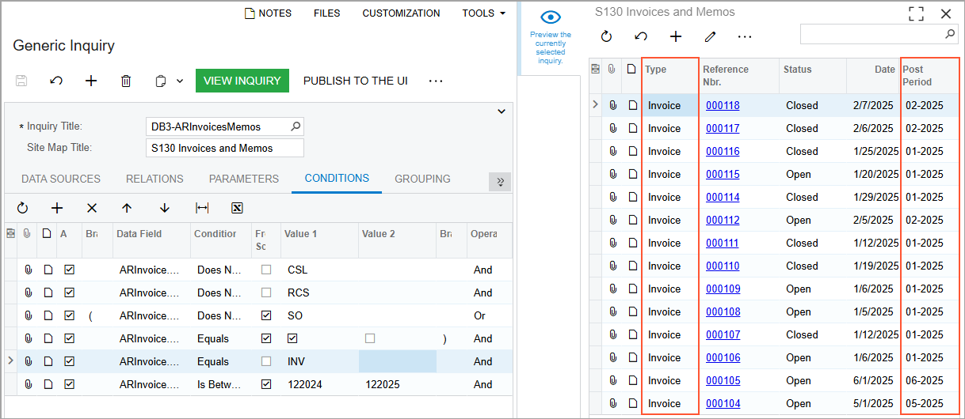Refresh the S130 Invoices preview grid
The height and width of the screenshot is (419, 965).
(607, 36)
